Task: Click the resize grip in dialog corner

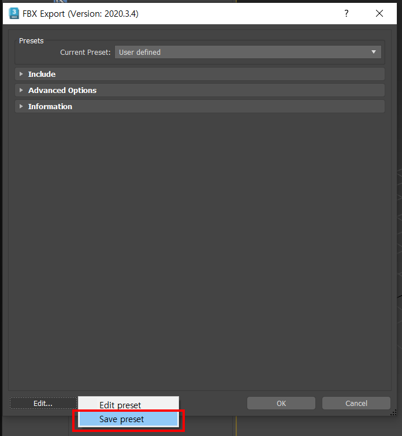Action: [393, 413]
